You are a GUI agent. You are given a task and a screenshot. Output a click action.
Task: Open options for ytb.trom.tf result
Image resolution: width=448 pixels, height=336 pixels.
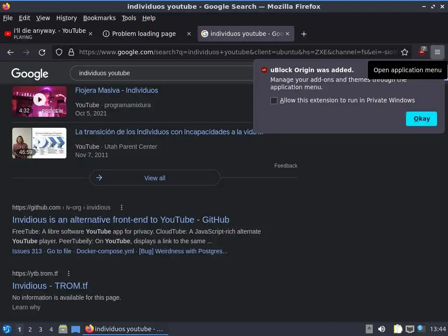tap(69, 273)
